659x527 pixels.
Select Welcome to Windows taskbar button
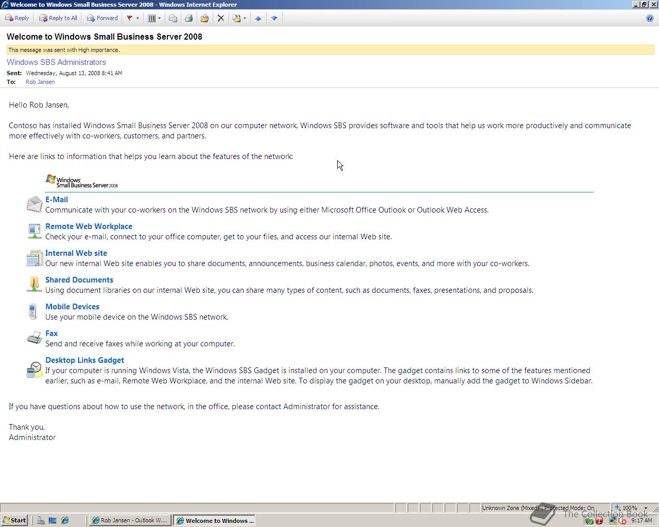pos(215,520)
